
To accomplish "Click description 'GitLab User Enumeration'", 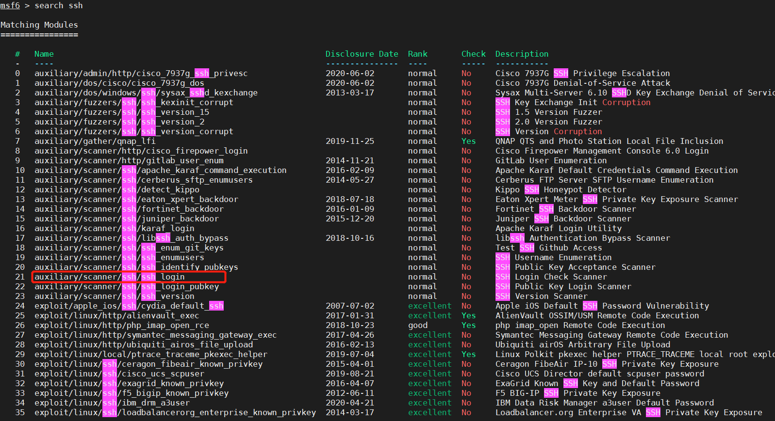I will coord(551,160).
